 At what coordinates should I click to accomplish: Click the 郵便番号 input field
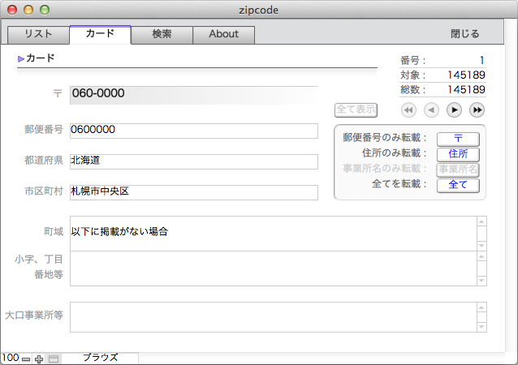[193, 131]
